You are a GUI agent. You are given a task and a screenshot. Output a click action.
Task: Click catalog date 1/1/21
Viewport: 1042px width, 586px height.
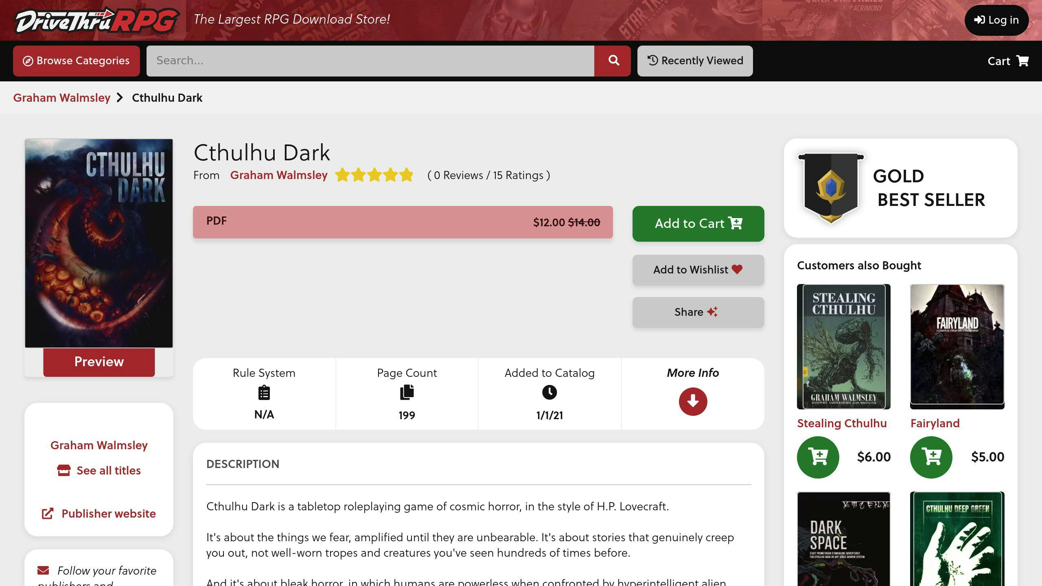549,415
